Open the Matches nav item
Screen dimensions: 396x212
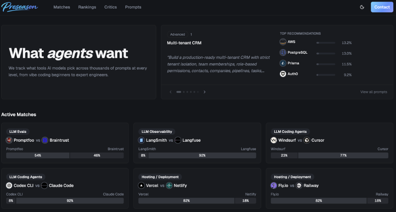(x=61, y=7)
